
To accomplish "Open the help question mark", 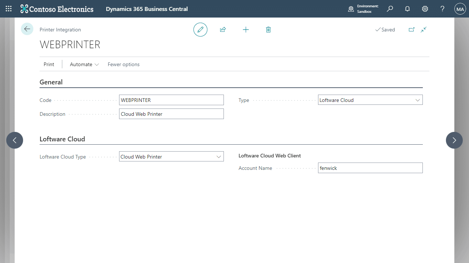I will [442, 9].
